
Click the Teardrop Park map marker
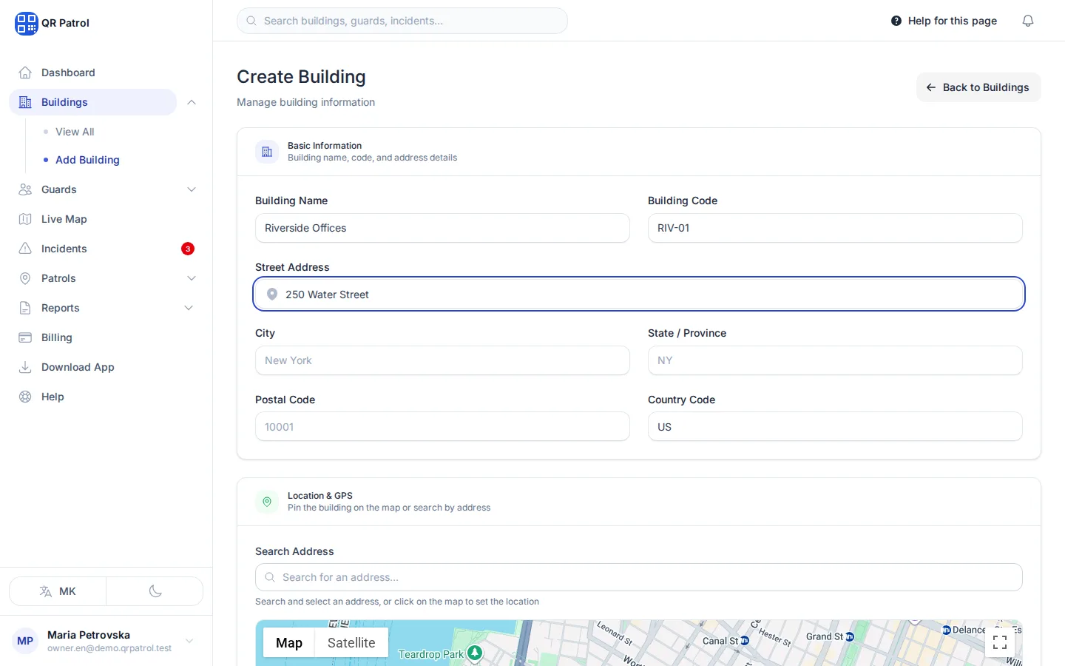[475, 653]
